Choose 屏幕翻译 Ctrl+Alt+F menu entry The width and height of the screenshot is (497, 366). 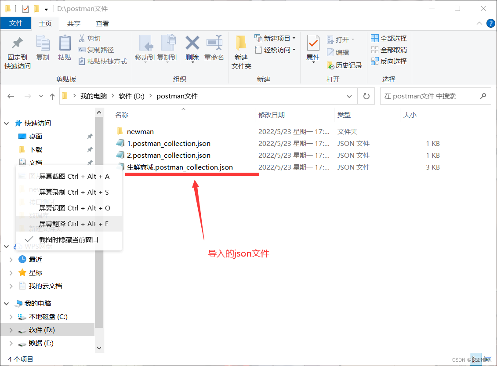pos(69,224)
